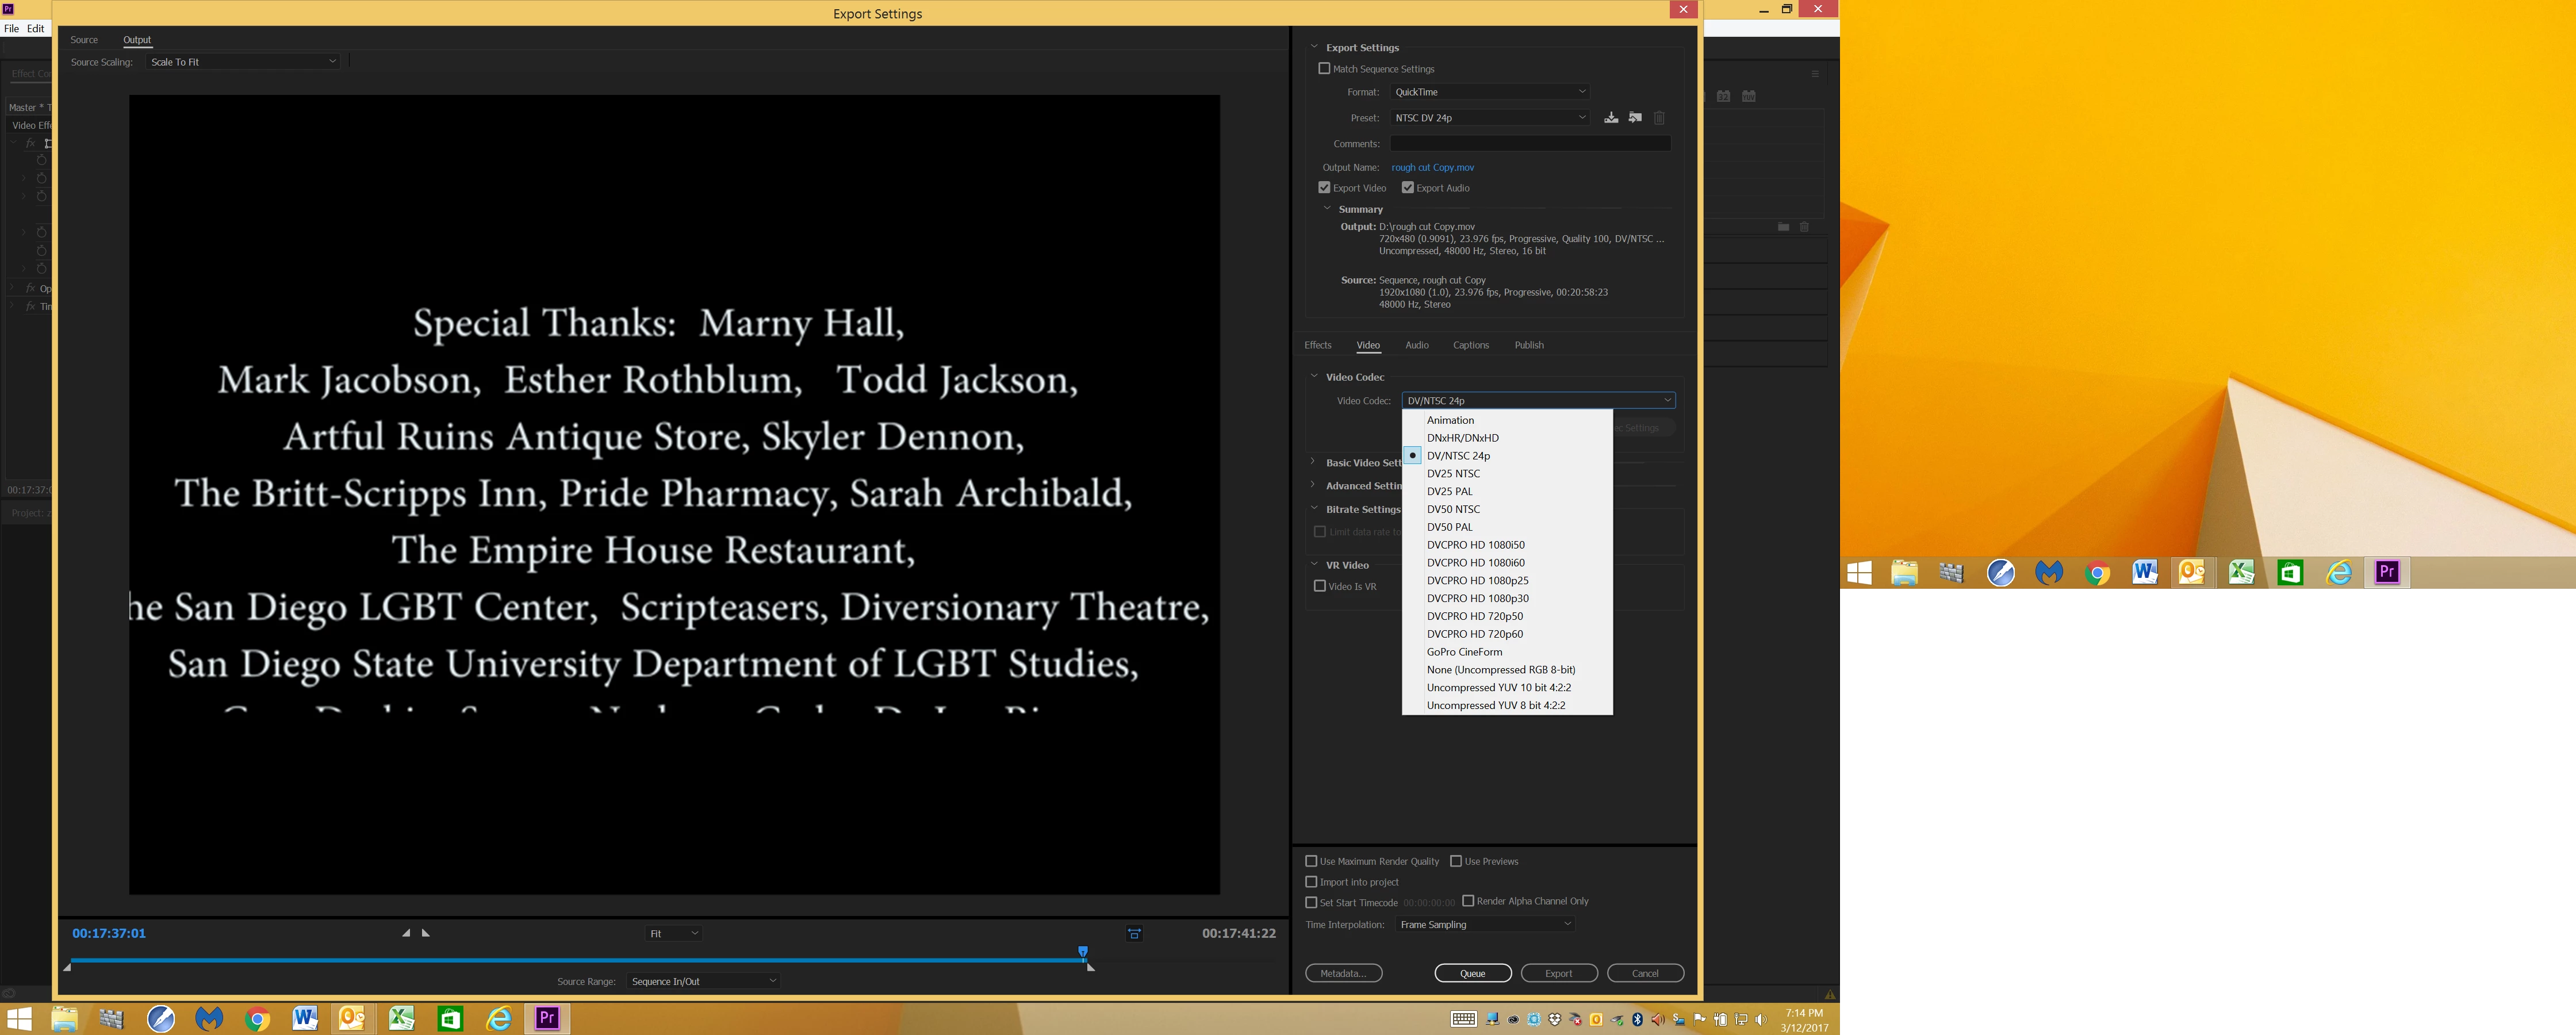Click the Comments text field
This screenshot has width=2576, height=1035.
coord(1529,144)
